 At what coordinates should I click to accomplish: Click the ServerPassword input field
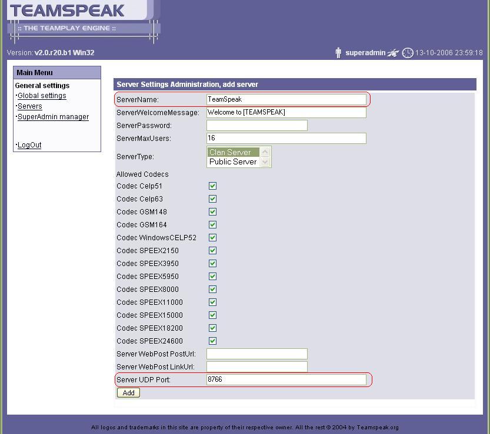(257, 126)
